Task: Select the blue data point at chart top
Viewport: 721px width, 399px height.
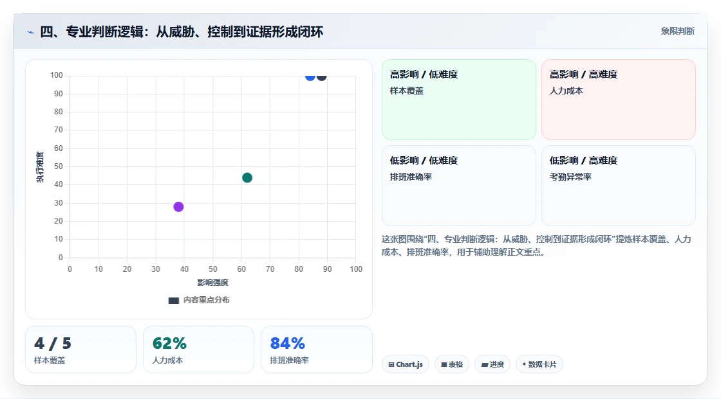Action: (x=310, y=76)
